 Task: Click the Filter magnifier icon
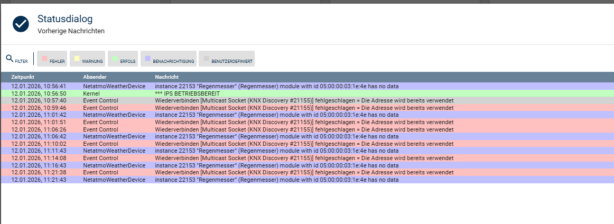[x=10, y=59]
